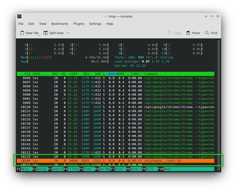The width and height of the screenshot is (237, 191).
Task: Expand the Split View dropdown arrow
Action: [x=68, y=33]
